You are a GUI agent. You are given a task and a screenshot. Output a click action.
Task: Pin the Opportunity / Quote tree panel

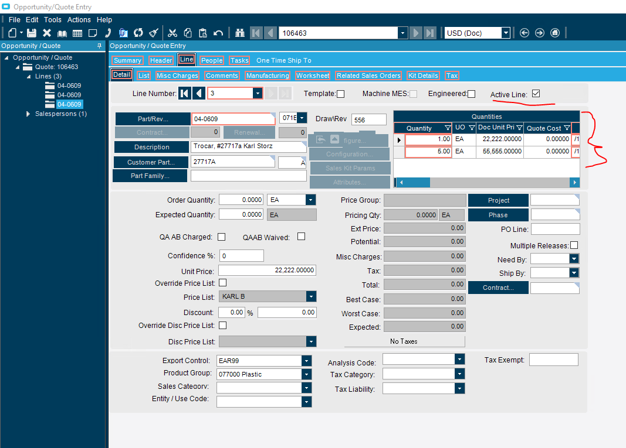coord(99,46)
